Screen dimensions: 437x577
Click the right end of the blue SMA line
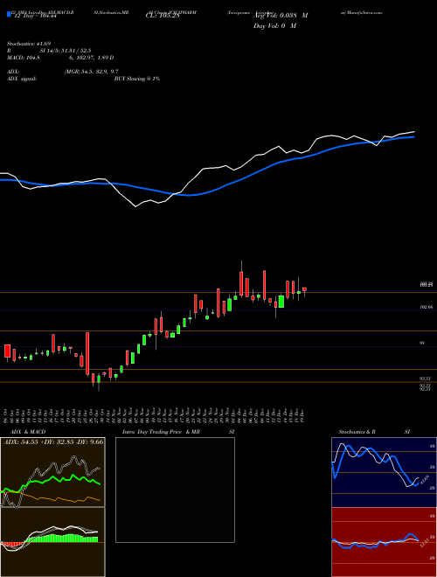pyautogui.click(x=413, y=136)
